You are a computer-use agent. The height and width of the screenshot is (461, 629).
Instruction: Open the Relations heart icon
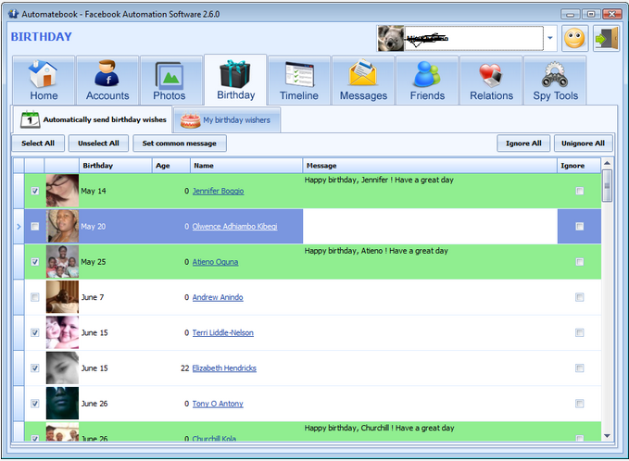coord(491,75)
